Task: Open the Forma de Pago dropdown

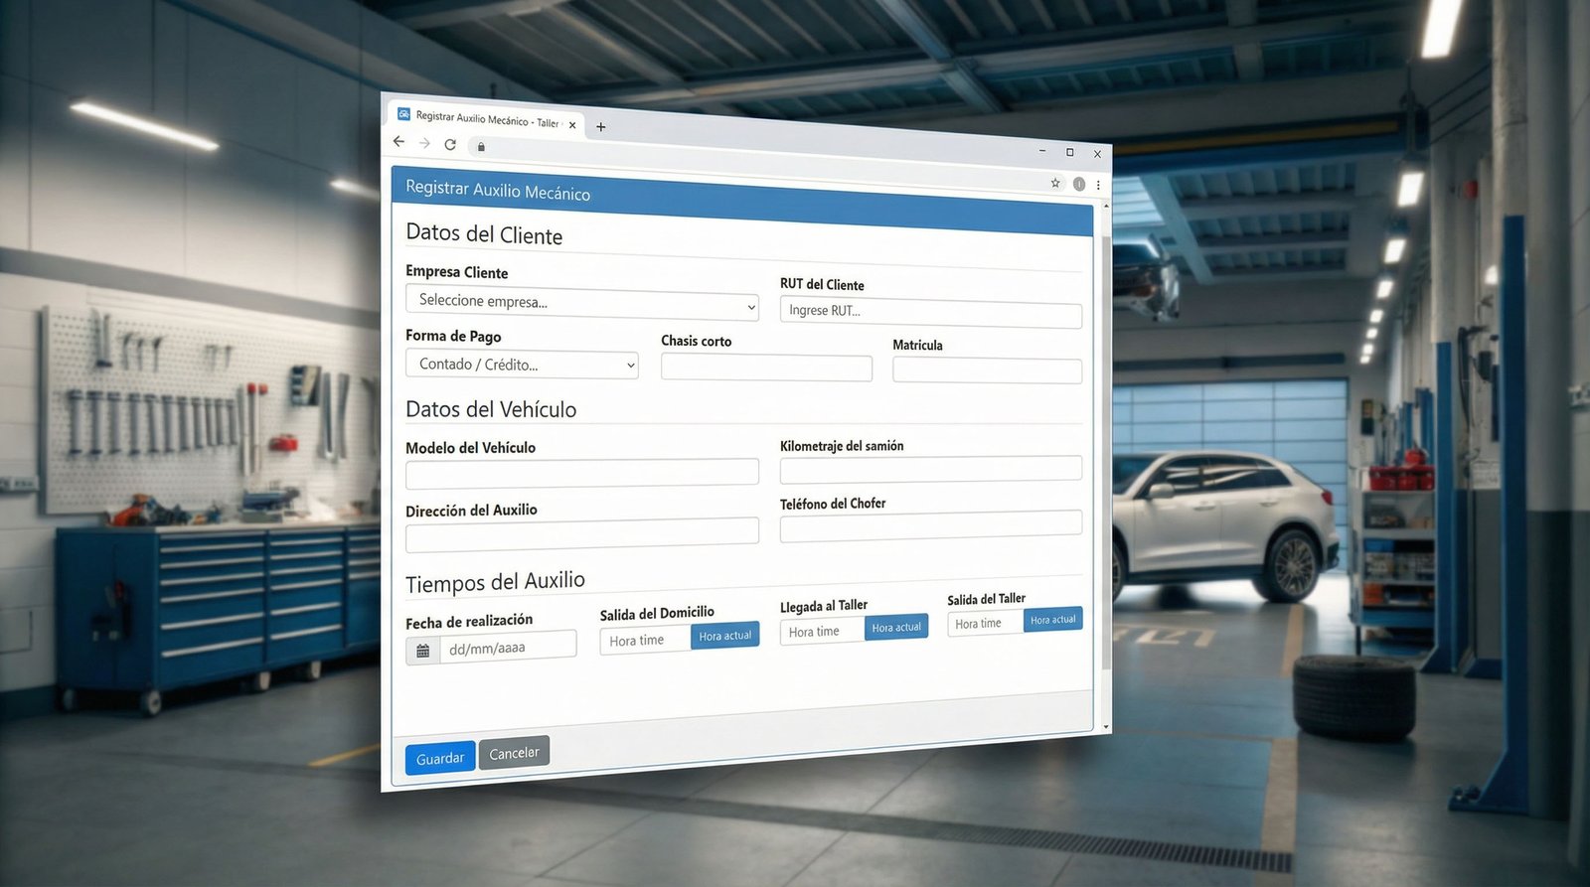Action: (521, 365)
